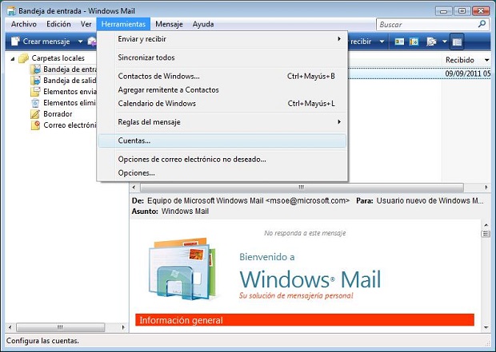The height and width of the screenshot is (352, 496).
Task: Click the folder pane horizontal scrollbar thumb
Action: click(61, 327)
